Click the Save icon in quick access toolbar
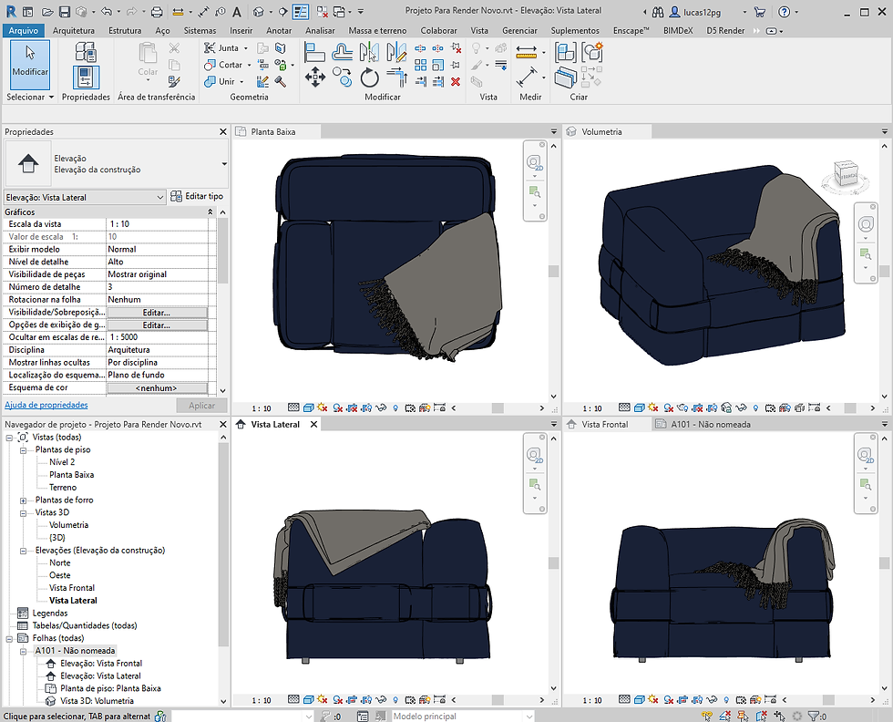893x722 pixels. point(65,12)
